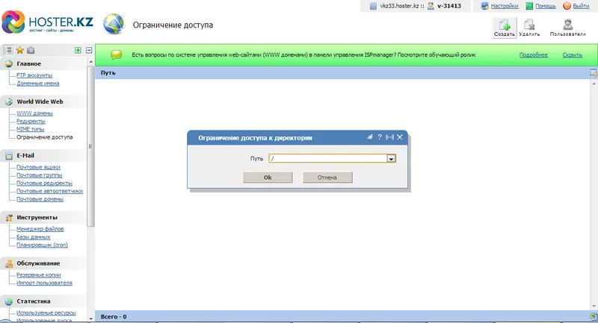598x323 pixels.
Task: Collapse the World Wide Web section
Action: click(43, 101)
